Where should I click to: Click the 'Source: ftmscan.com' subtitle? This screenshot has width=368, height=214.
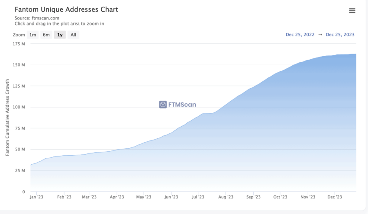[x=37, y=18]
